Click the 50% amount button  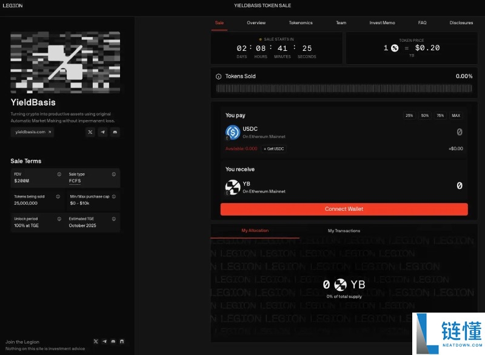point(425,116)
